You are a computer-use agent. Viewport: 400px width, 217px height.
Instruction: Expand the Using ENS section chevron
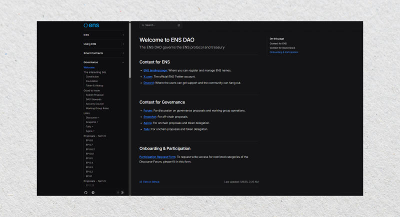[x=123, y=44]
